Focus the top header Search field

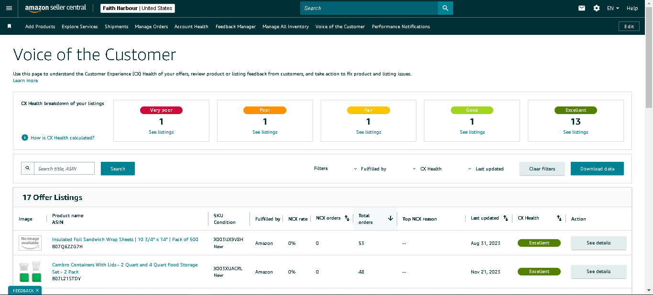pos(369,8)
